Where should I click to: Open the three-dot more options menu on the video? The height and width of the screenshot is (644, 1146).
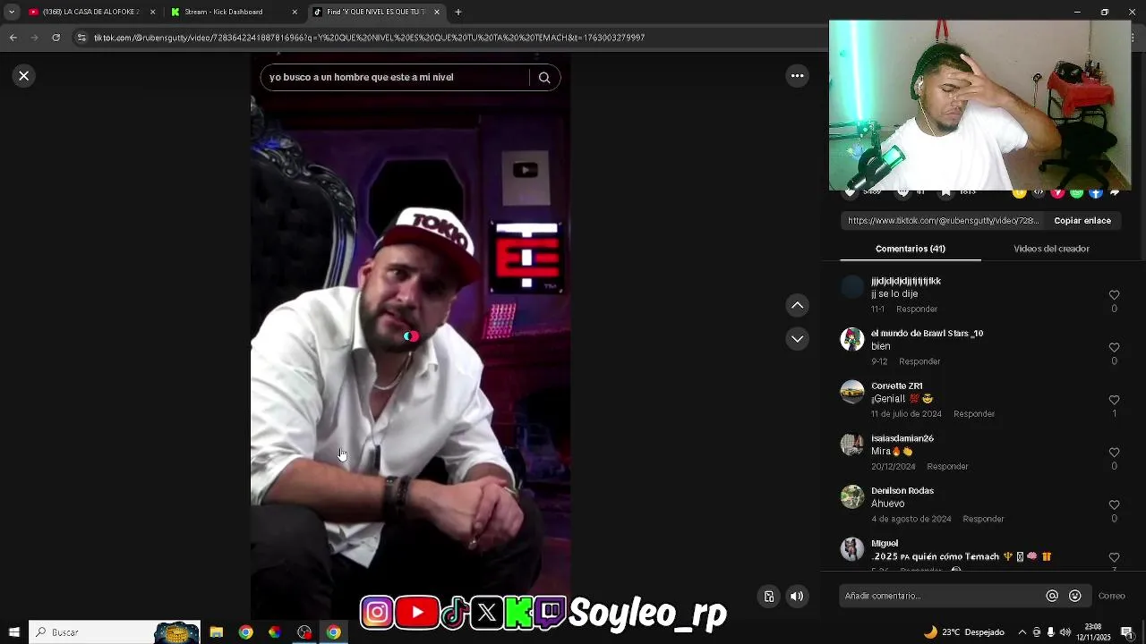pyautogui.click(x=797, y=76)
